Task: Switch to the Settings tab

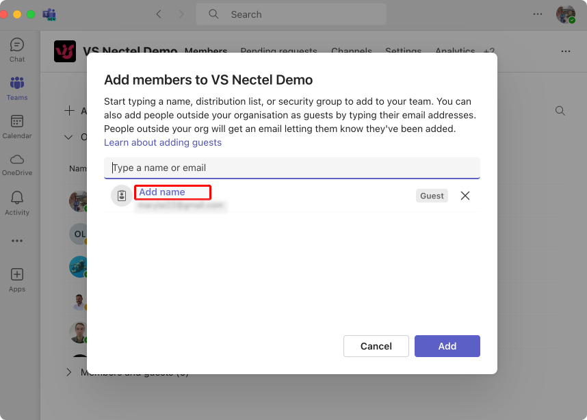Action: (x=403, y=50)
